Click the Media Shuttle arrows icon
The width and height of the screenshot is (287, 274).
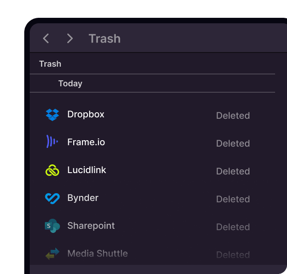(53, 254)
